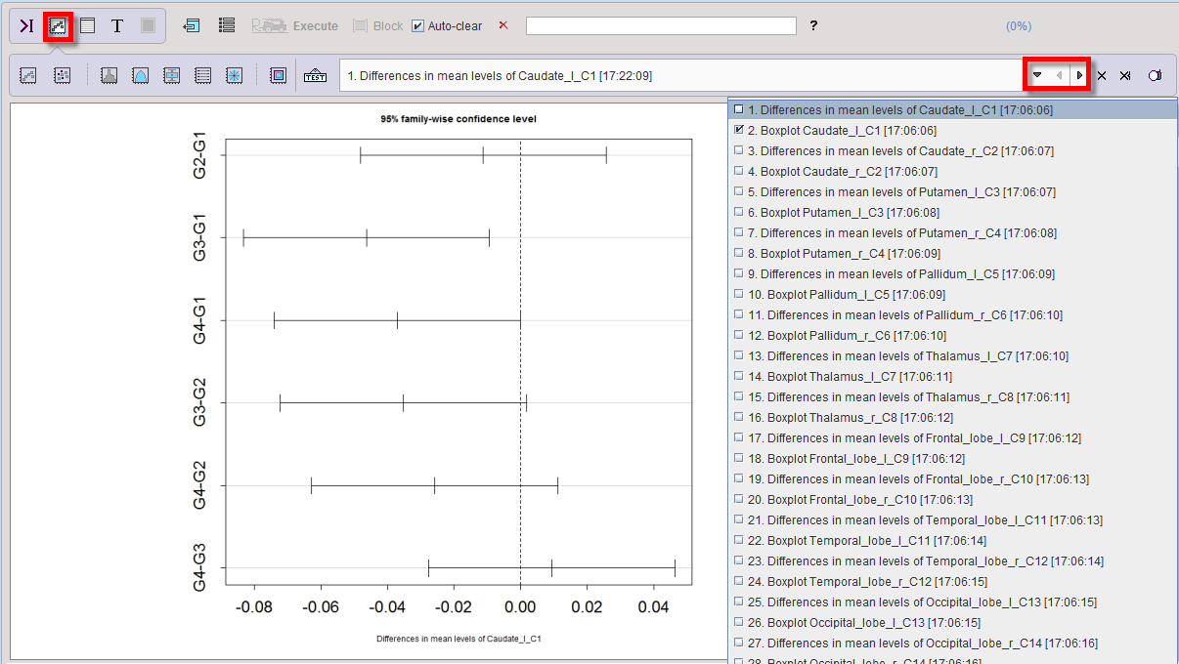Pick 20. Boxplot Frontal_lobe_r_C10
Viewport: 1179px width, 664px height.
953,500
